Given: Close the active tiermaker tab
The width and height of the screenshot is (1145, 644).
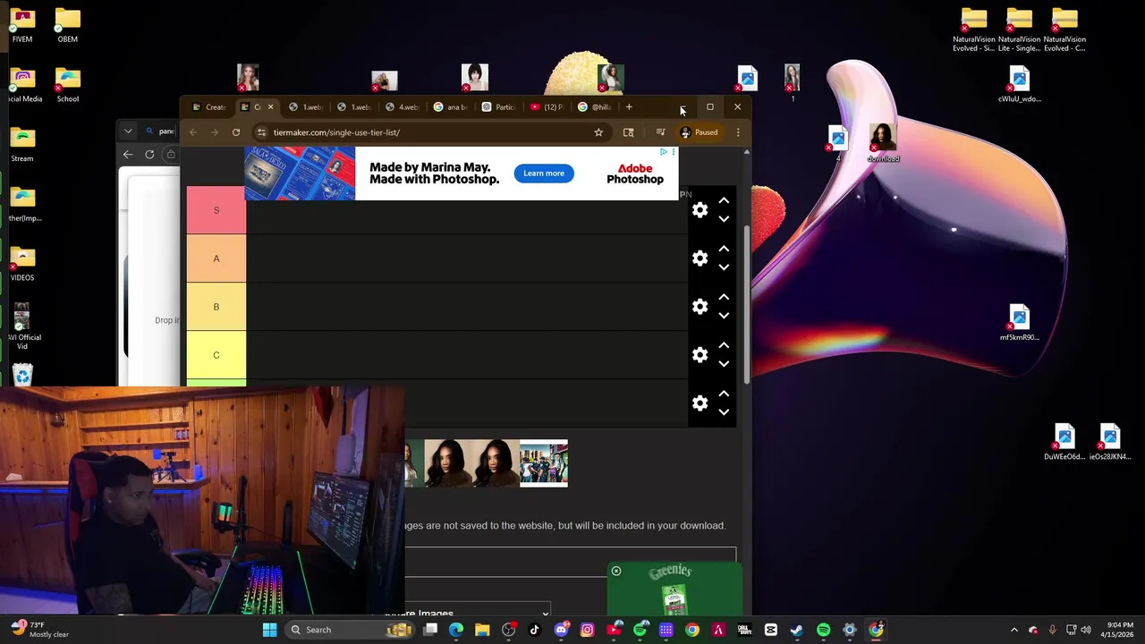Looking at the screenshot, I should tap(270, 107).
